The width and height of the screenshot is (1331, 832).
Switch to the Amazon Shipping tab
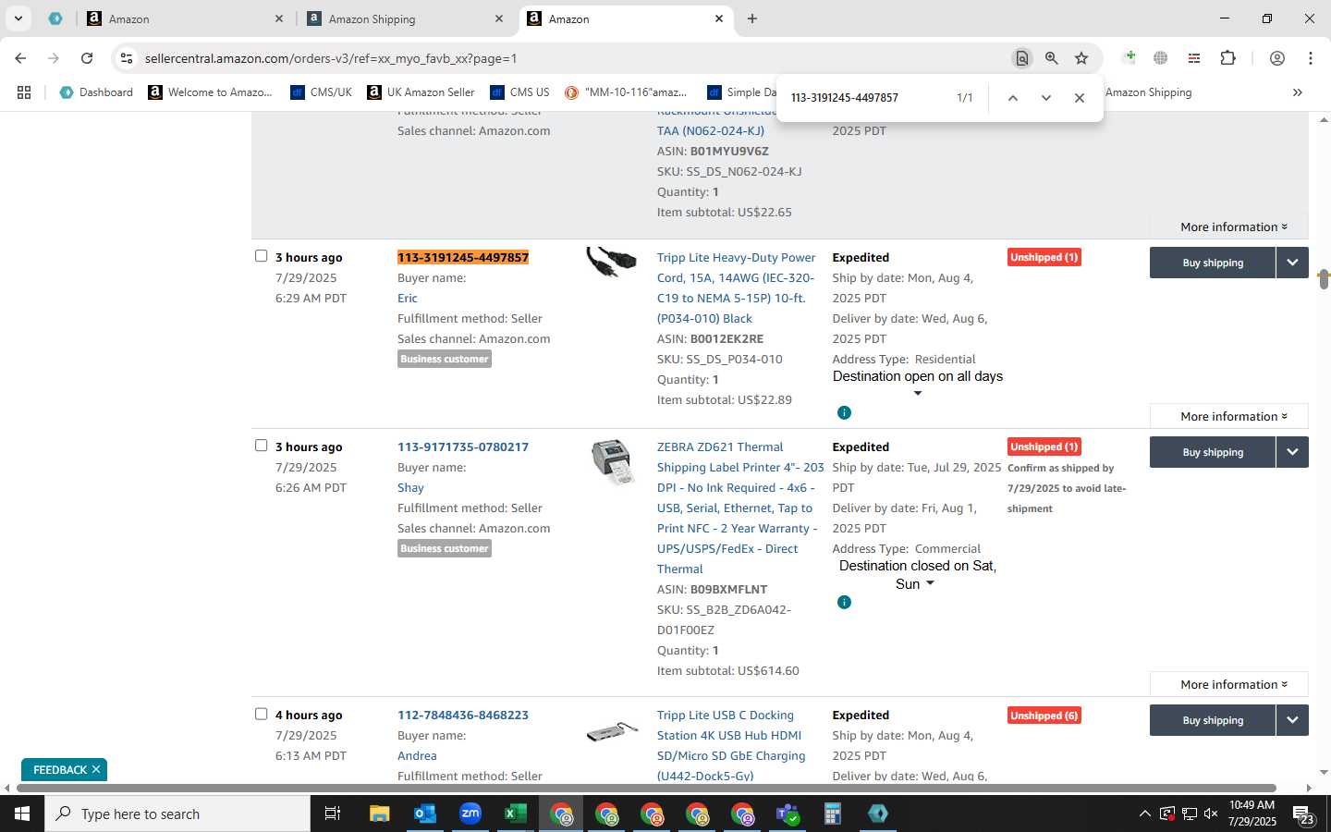coord(404,18)
